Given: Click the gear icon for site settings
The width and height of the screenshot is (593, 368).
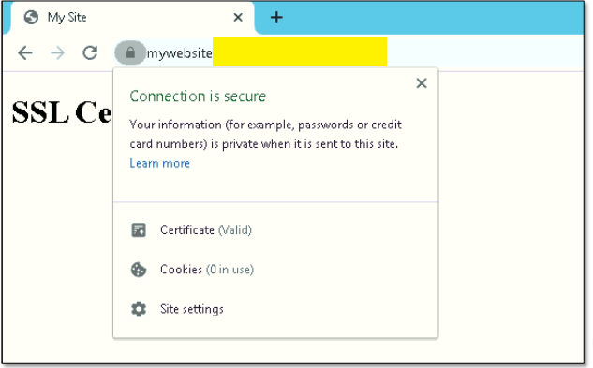Looking at the screenshot, I should pos(139,309).
